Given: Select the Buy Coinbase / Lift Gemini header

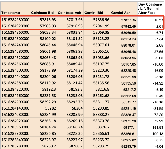Looking at the screenshot, I should tap(150, 8).
